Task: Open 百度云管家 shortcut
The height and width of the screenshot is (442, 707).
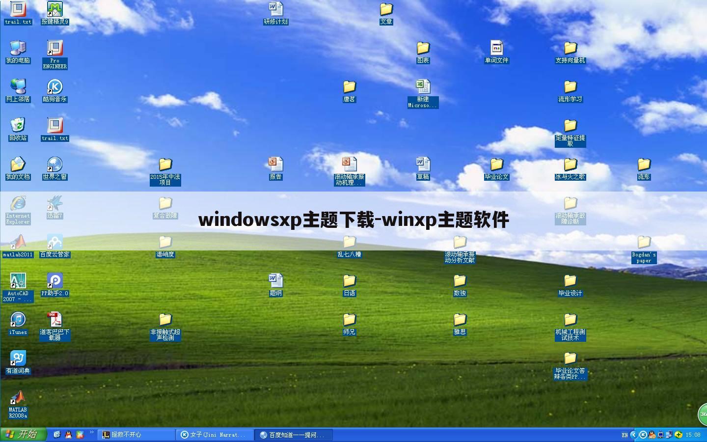Action: point(54,246)
